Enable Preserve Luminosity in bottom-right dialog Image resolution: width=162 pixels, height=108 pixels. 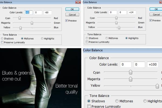point(89,106)
